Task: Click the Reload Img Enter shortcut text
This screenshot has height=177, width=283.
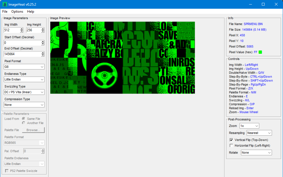Action: point(250,108)
